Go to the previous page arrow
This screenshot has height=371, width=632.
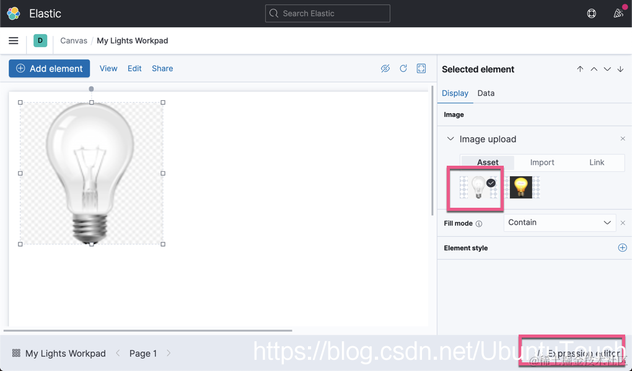[118, 353]
